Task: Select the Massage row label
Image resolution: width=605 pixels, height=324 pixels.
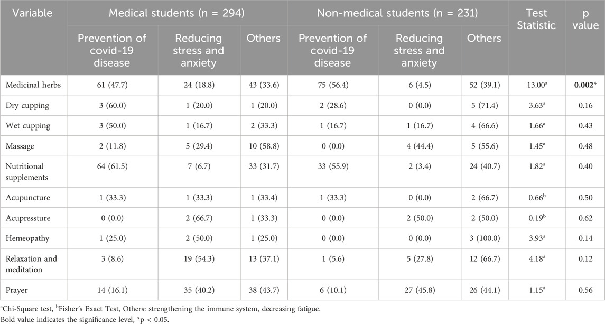Action: pyautogui.click(x=20, y=146)
